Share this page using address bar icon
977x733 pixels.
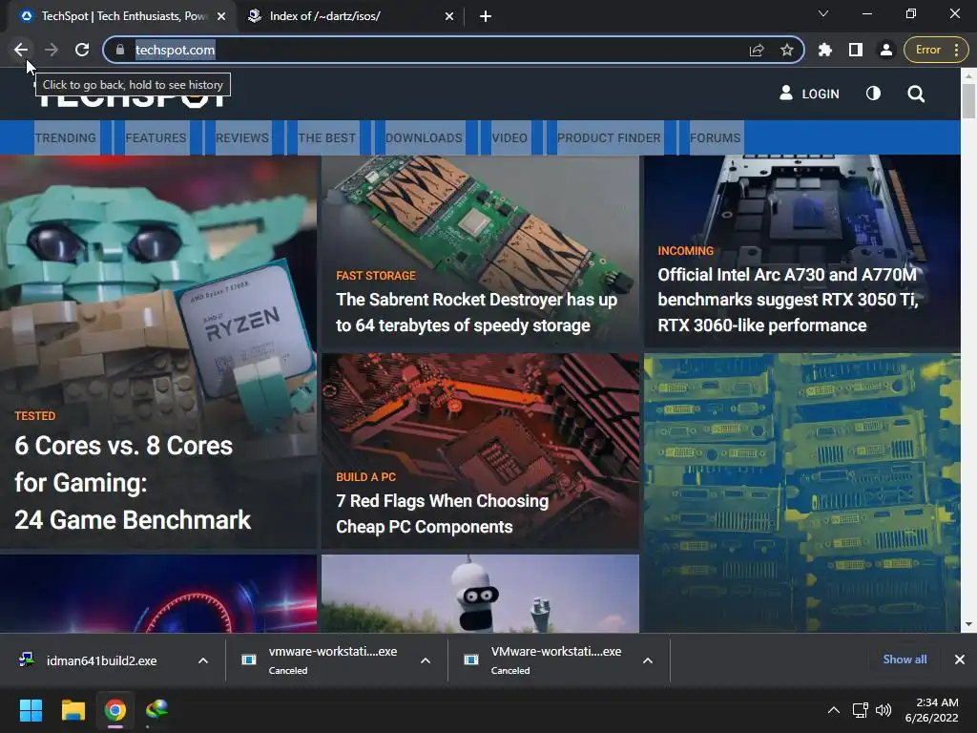coord(757,50)
